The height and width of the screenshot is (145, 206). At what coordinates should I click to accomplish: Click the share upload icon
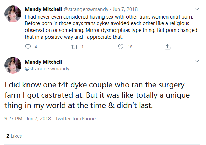point(167,47)
